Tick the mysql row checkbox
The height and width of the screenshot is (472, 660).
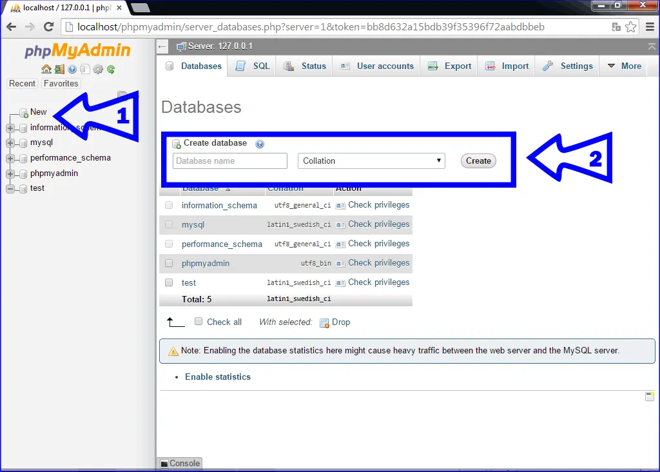[169, 224]
